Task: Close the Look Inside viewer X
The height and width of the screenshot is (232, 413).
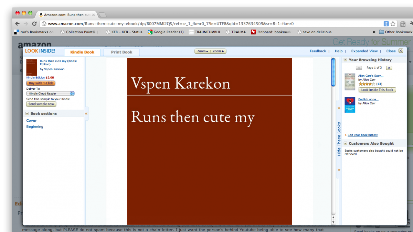Action: 401,51
